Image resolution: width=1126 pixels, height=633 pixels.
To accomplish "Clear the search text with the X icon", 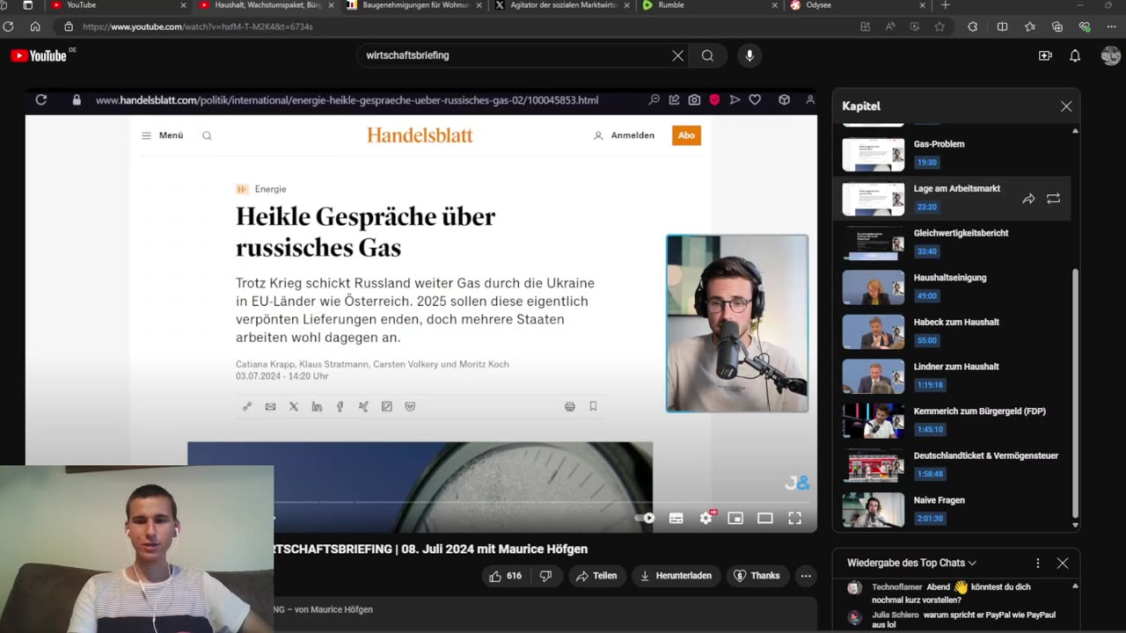I will coord(677,55).
